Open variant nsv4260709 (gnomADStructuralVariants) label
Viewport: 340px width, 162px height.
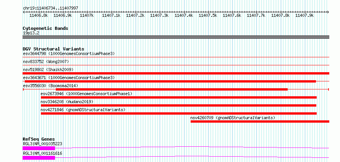[x=233, y=118]
